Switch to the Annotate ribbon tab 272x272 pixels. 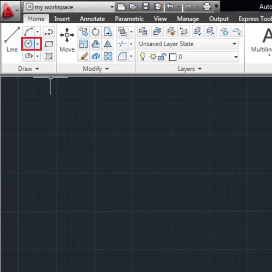(92, 19)
